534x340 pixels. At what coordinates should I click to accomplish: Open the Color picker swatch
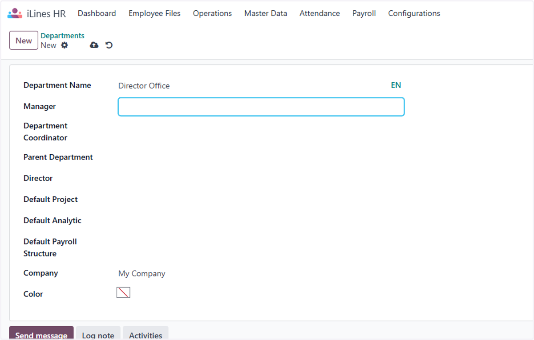[123, 292]
